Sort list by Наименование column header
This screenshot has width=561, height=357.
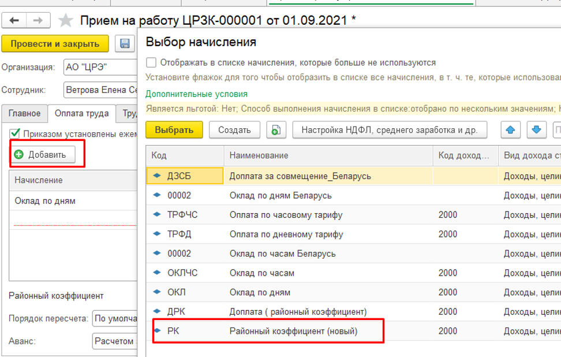[x=328, y=155]
